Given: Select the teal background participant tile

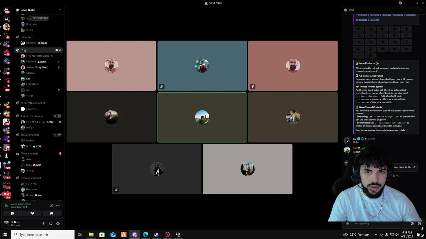Looking at the screenshot, I should click(x=202, y=66).
